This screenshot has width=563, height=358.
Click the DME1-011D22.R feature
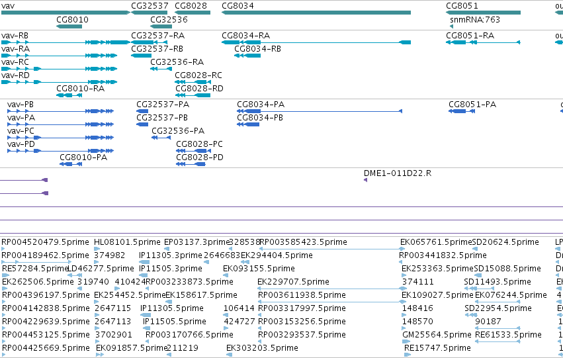click(x=365, y=180)
